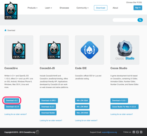This screenshot has width=147, height=136.
Task: Open the Cocos2d-x product thumbnail
Action: click(19, 50)
